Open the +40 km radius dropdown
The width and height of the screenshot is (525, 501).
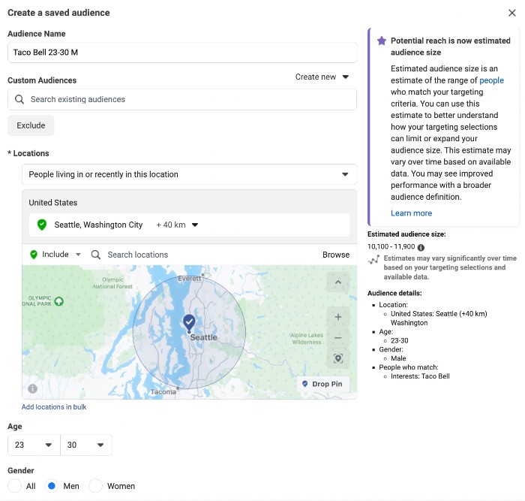(177, 225)
